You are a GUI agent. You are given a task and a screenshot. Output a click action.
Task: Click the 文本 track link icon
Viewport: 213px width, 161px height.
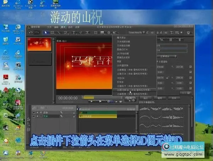point(61,116)
